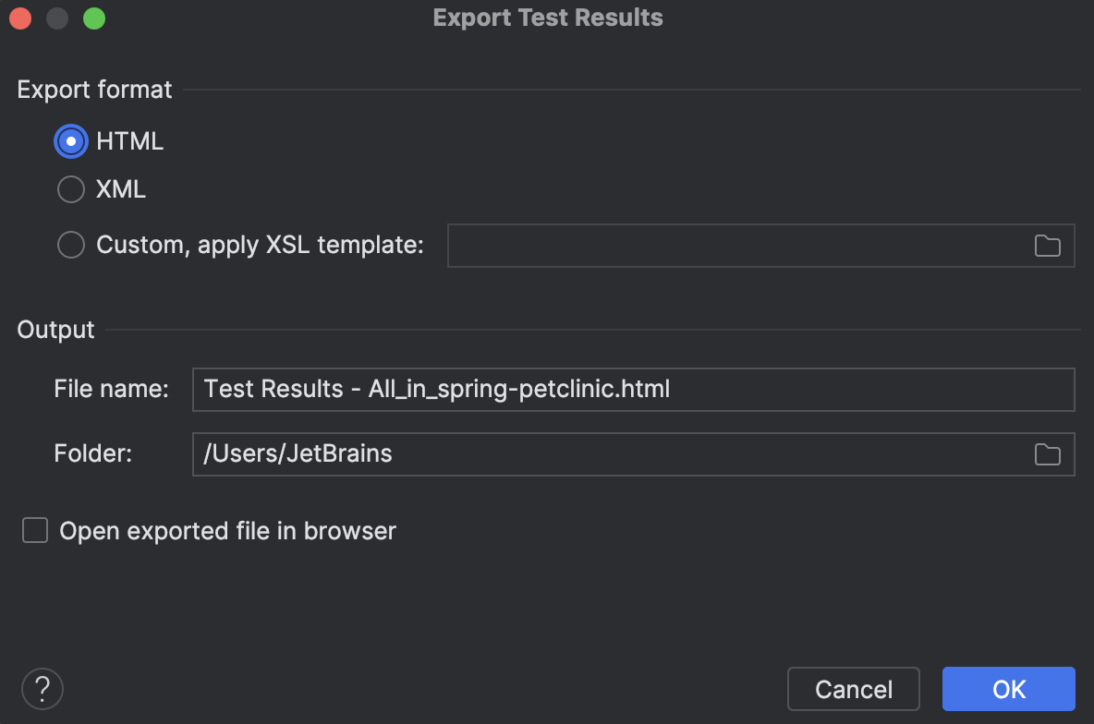Viewport: 1094px width, 724px height.
Task: Select the XML export format
Action: (70, 189)
